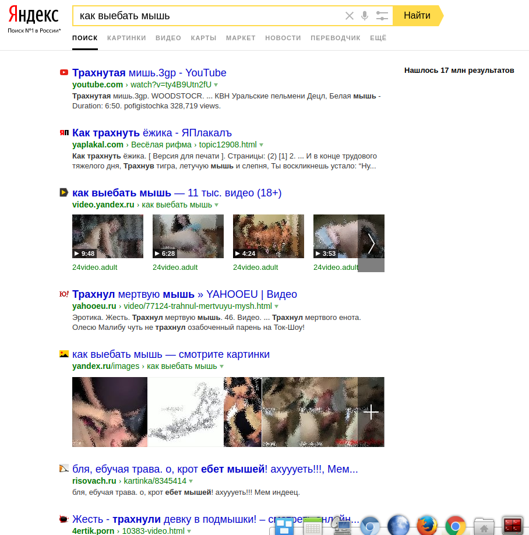The image size is (529, 535).
Task: Open the YouTube result title link
Action: pos(149,73)
